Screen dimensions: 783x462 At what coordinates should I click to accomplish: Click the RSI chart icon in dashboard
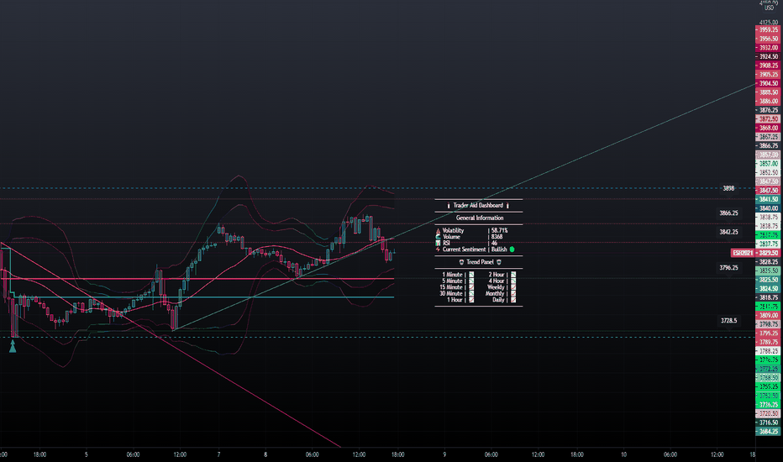coord(438,244)
